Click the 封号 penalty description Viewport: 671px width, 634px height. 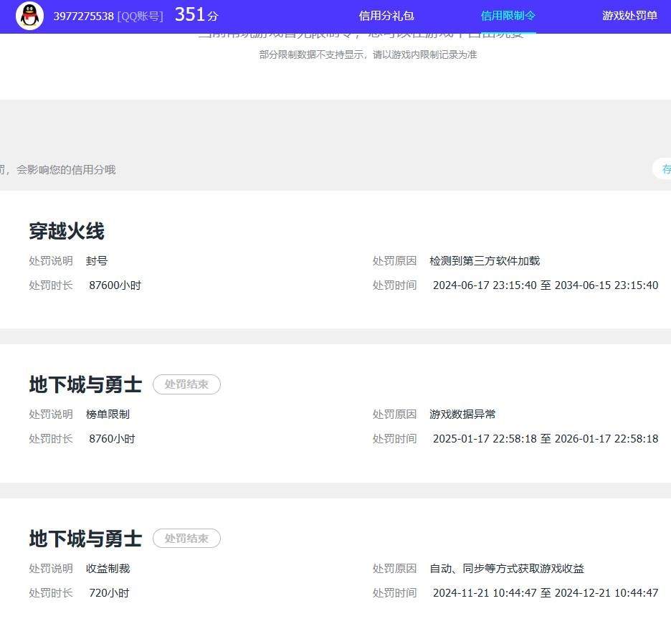click(97, 261)
